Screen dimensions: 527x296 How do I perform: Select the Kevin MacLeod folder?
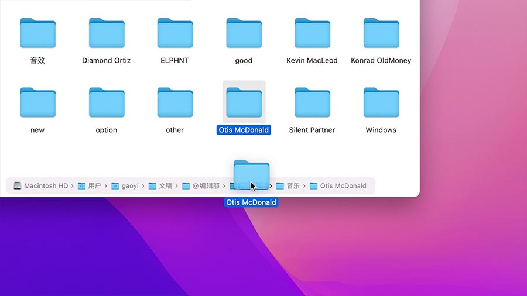tap(312, 33)
